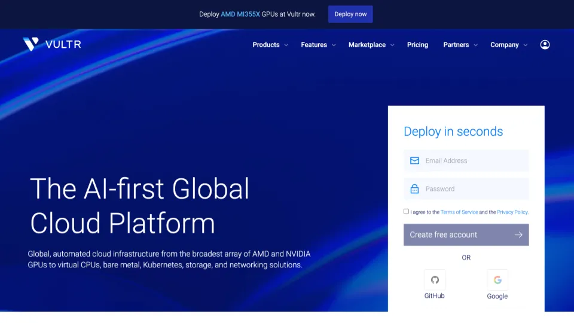Expand the Products dropdown menu
Image resolution: width=574 pixels, height=323 pixels.
click(270, 45)
